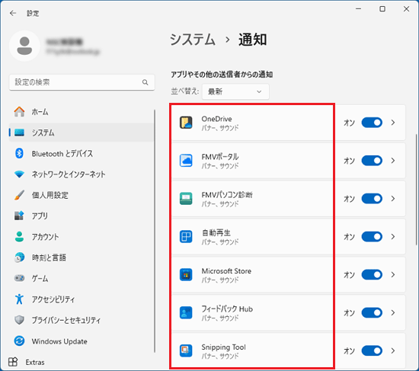
Task: Select 個人用設定 in sidebar
Action: 82,195
